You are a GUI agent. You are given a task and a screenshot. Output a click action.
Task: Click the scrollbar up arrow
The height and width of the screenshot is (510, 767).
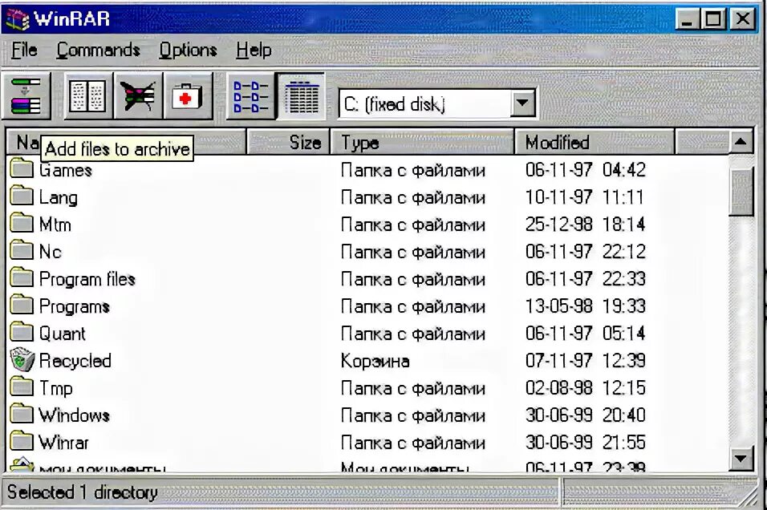(740, 142)
